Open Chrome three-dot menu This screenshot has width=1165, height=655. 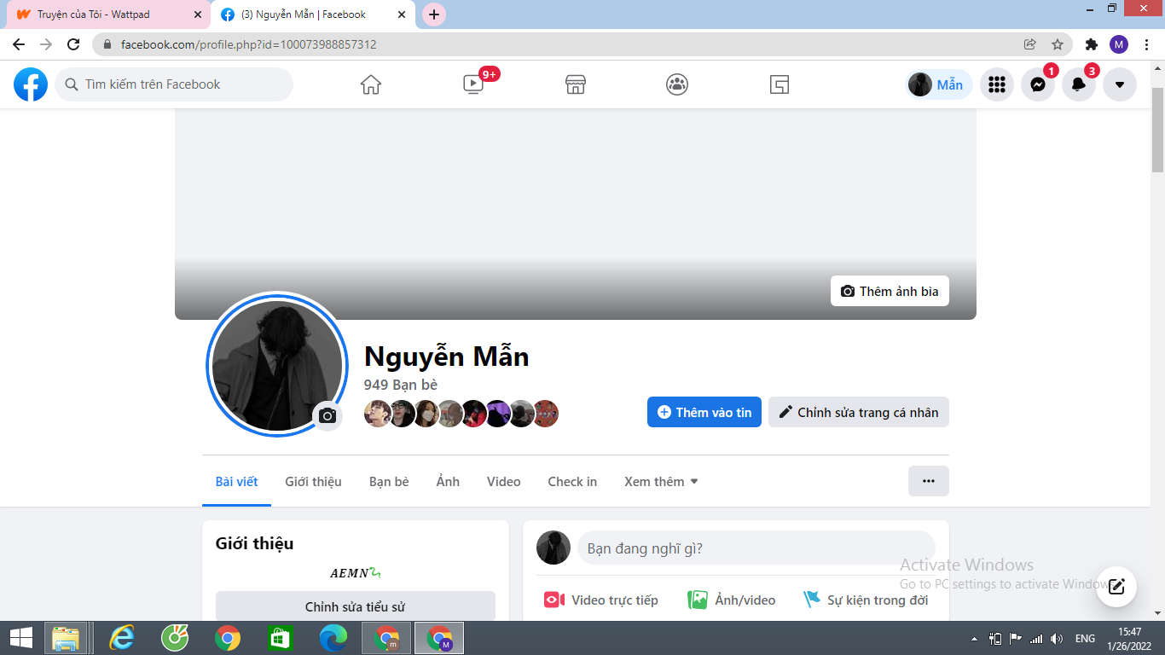1146,44
